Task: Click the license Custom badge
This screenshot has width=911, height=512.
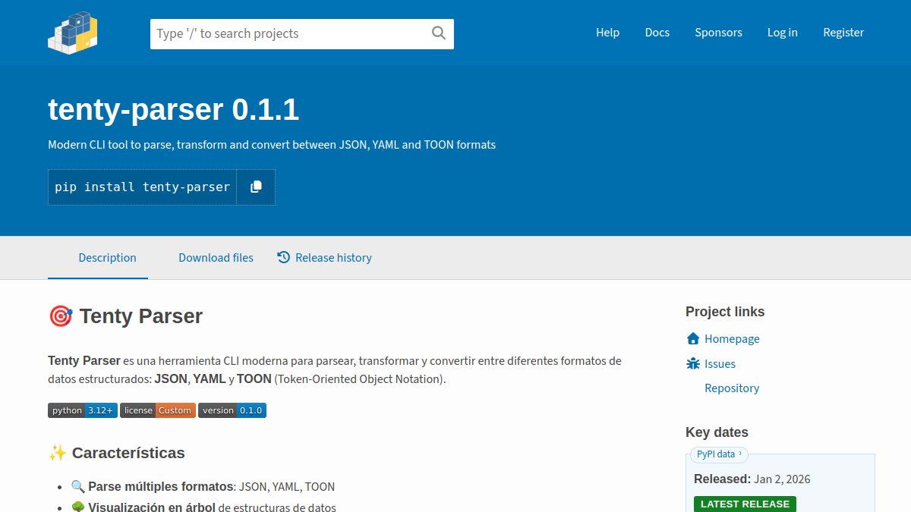Action: coord(157,410)
